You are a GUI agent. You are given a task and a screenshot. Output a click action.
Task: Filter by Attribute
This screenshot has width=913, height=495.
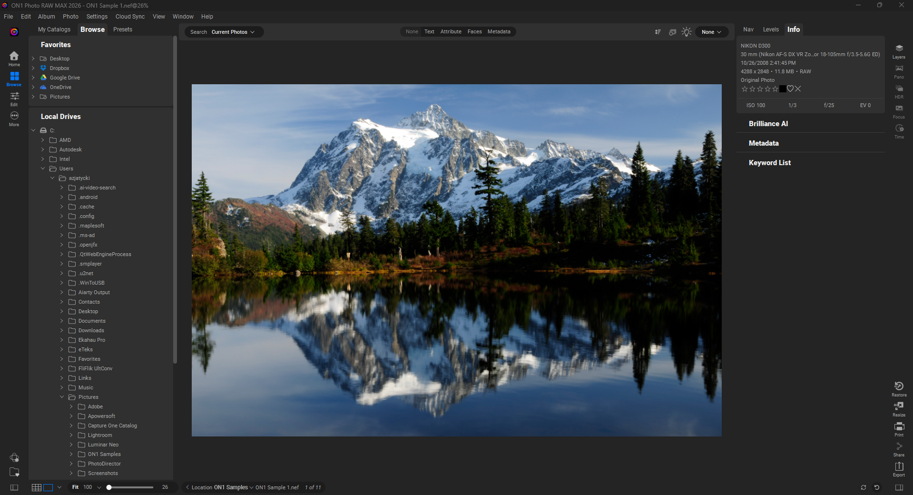(x=451, y=32)
